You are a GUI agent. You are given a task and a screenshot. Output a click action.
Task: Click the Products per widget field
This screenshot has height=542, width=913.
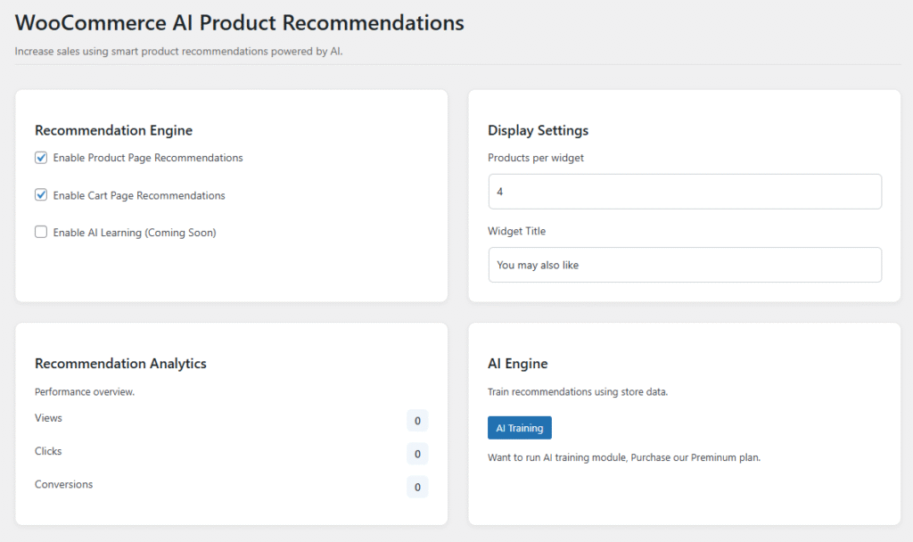pos(684,192)
